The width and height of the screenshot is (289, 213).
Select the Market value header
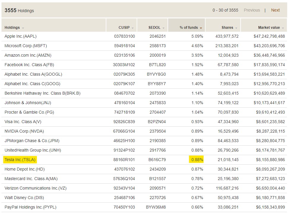(x=269, y=27)
